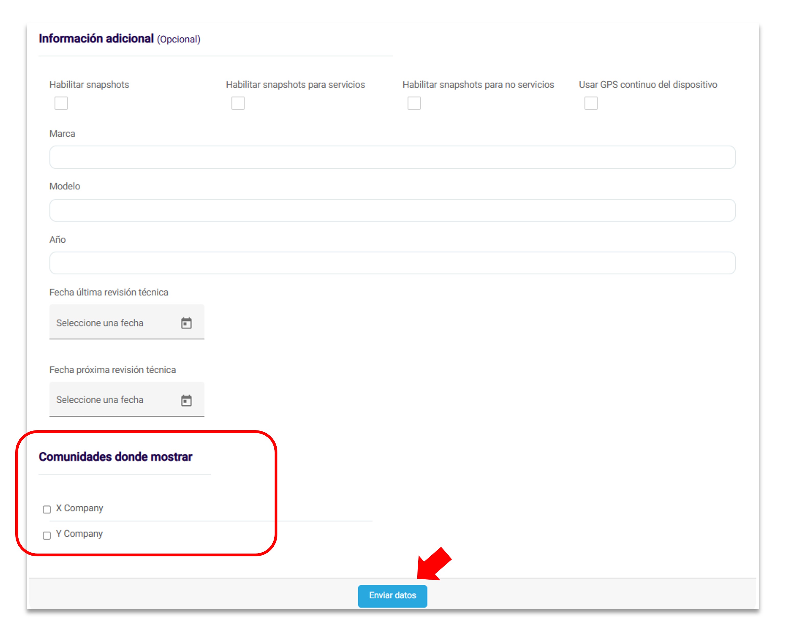Viewport: 786px width, 624px height.
Task: Focus the Marca text field
Action: pos(392,157)
